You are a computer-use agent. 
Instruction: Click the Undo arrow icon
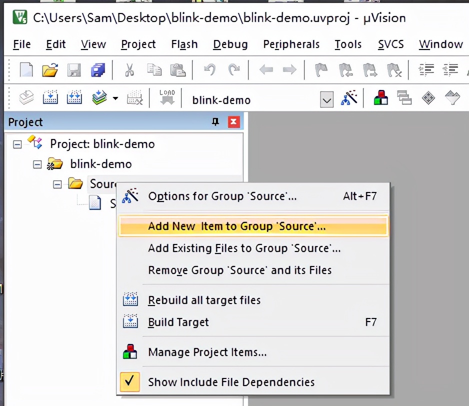[x=210, y=69]
